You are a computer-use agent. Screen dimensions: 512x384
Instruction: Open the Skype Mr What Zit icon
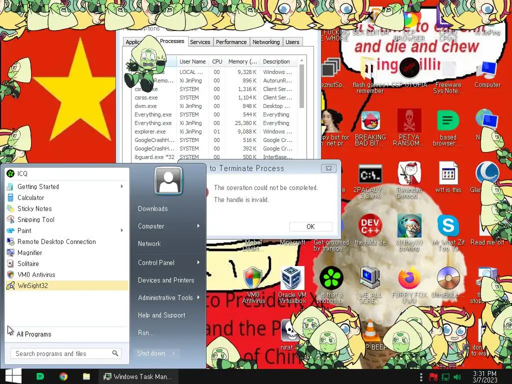[448, 232]
